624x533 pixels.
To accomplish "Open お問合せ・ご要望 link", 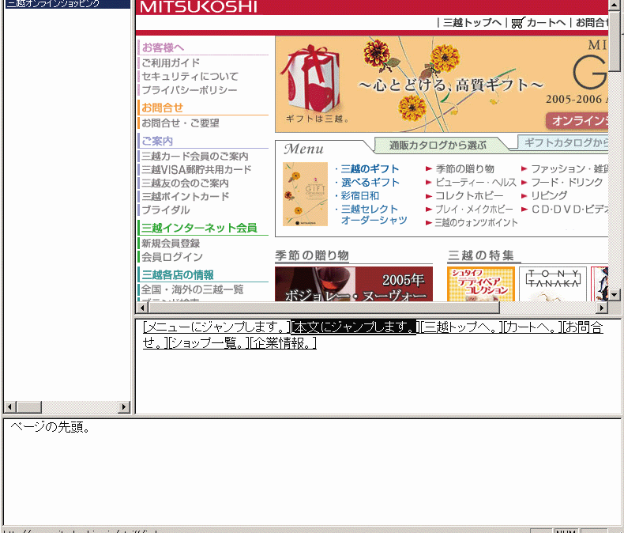I will (180, 123).
